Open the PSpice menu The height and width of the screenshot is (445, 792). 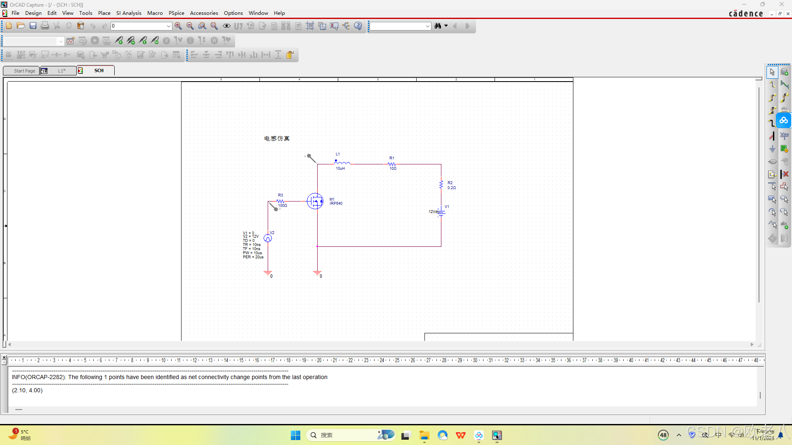[x=176, y=13]
